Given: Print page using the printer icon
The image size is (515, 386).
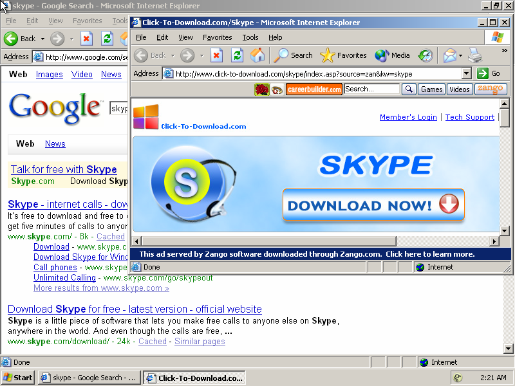Looking at the screenshot, I should click(475, 55).
